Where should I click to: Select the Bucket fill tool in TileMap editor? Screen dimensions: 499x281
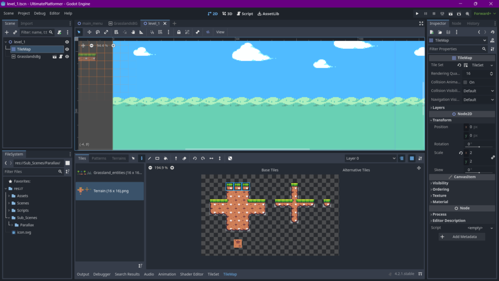165,158
